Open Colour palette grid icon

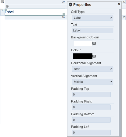pyautogui.click(x=94, y=56)
